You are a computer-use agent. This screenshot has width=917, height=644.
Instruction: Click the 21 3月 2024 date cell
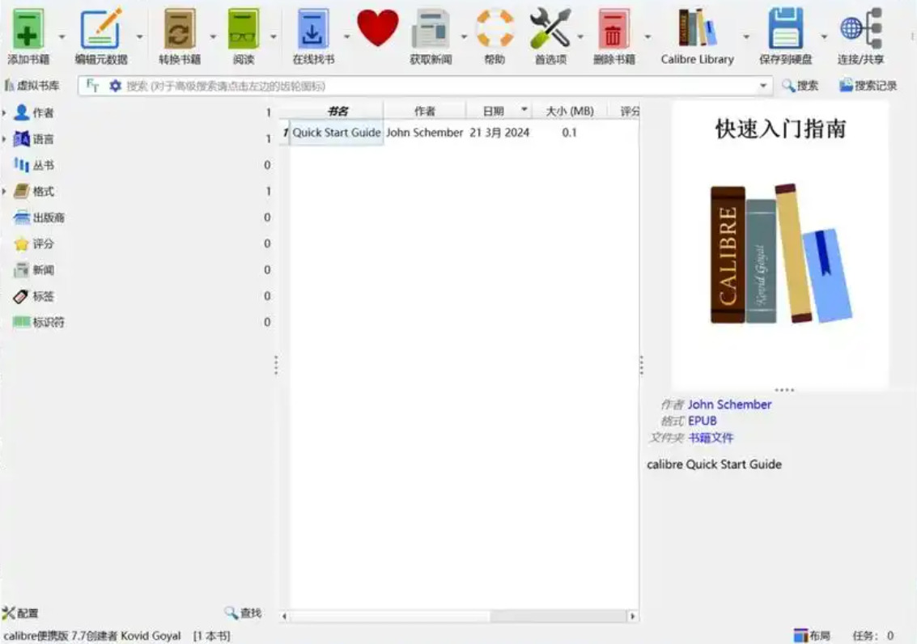pyautogui.click(x=499, y=133)
